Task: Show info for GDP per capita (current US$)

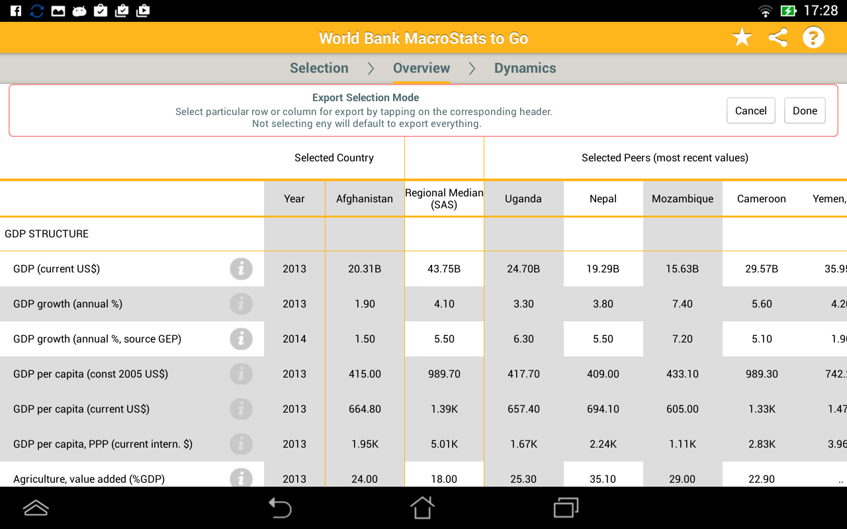Action: click(242, 409)
